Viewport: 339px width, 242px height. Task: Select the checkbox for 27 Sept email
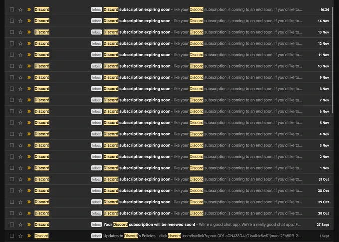(x=12, y=224)
